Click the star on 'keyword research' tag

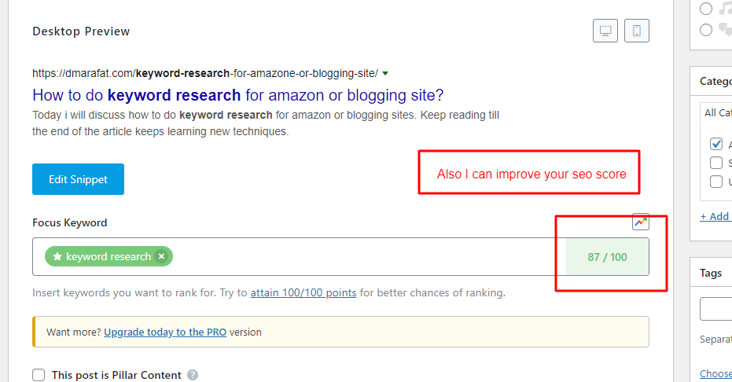coord(57,256)
